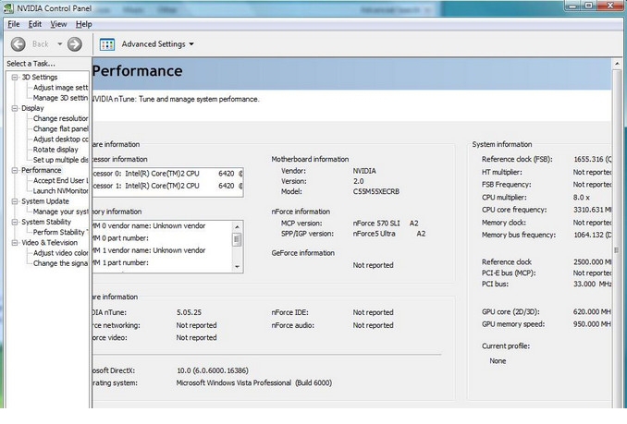Select Launch NVMonitor task
This screenshot has height=424, width=627.
pos(60,191)
